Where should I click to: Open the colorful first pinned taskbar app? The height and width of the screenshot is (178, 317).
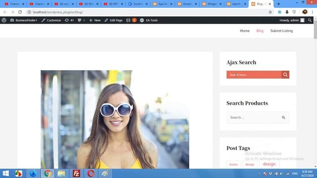pos(19,174)
